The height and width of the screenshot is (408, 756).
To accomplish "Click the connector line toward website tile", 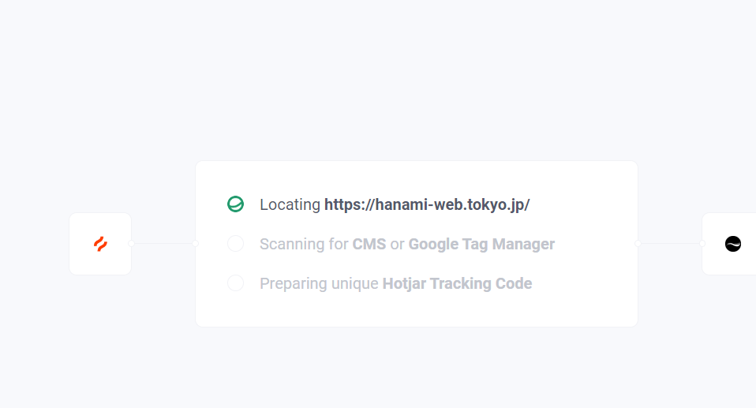I will tap(669, 244).
